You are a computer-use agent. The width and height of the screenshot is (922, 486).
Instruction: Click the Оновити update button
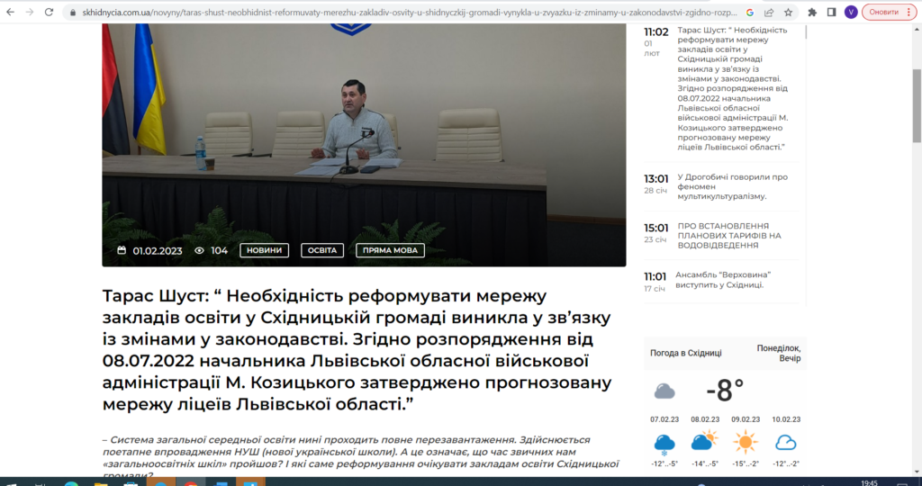(x=884, y=13)
